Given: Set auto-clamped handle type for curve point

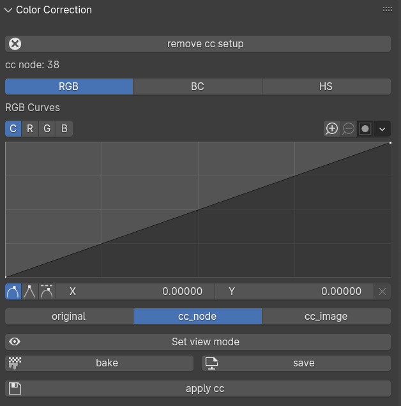Looking at the screenshot, I should (x=47, y=292).
